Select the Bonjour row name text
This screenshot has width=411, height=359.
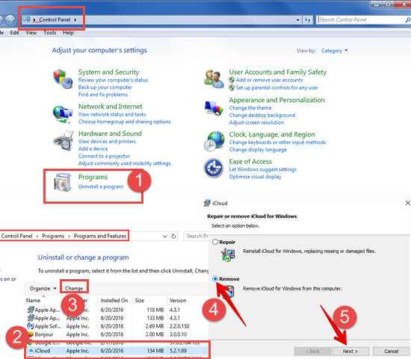pos(44,334)
